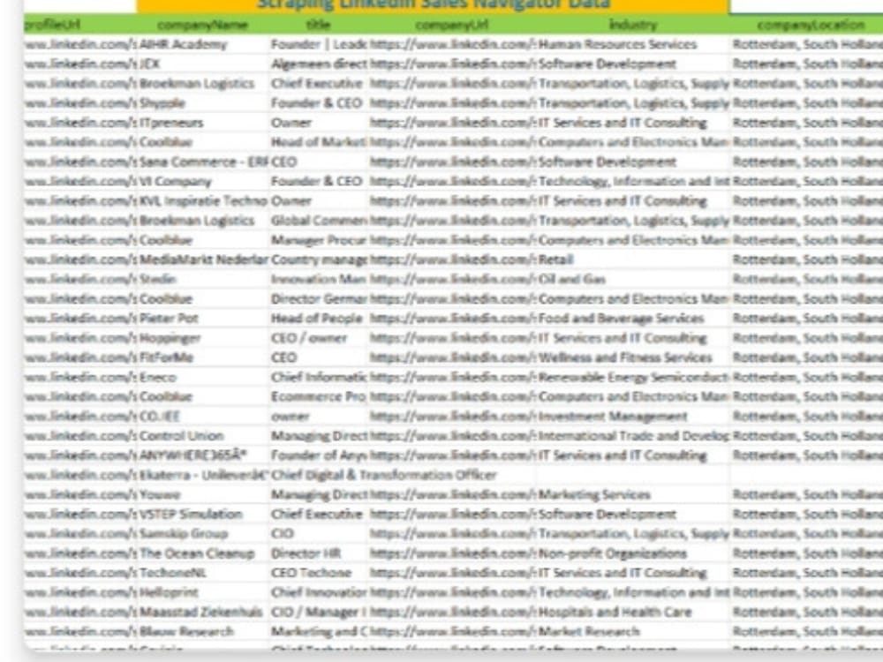Select the International Trade and Development cell
This screenshot has width=883, height=662.
[633, 436]
